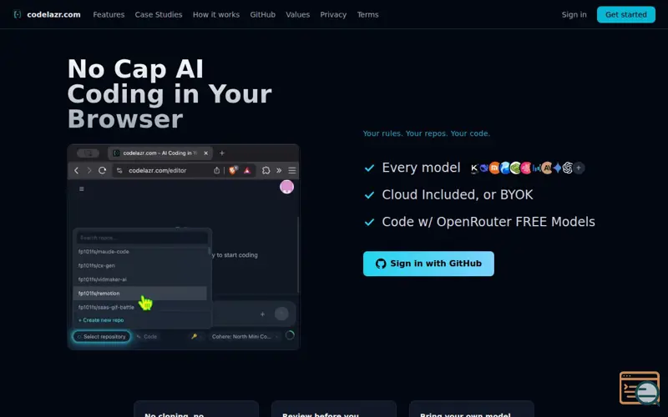
Task: Open the Terms page link
Action: click(x=367, y=14)
